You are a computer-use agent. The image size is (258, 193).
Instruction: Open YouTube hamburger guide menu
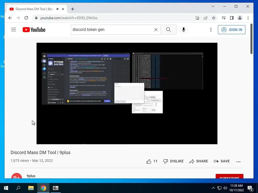14,30
